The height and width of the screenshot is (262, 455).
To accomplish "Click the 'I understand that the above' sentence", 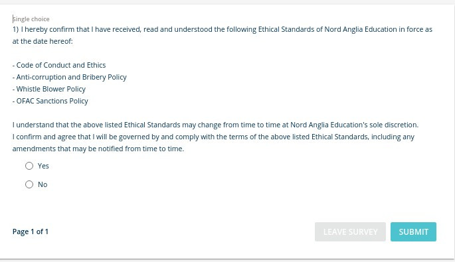I will point(215,125).
